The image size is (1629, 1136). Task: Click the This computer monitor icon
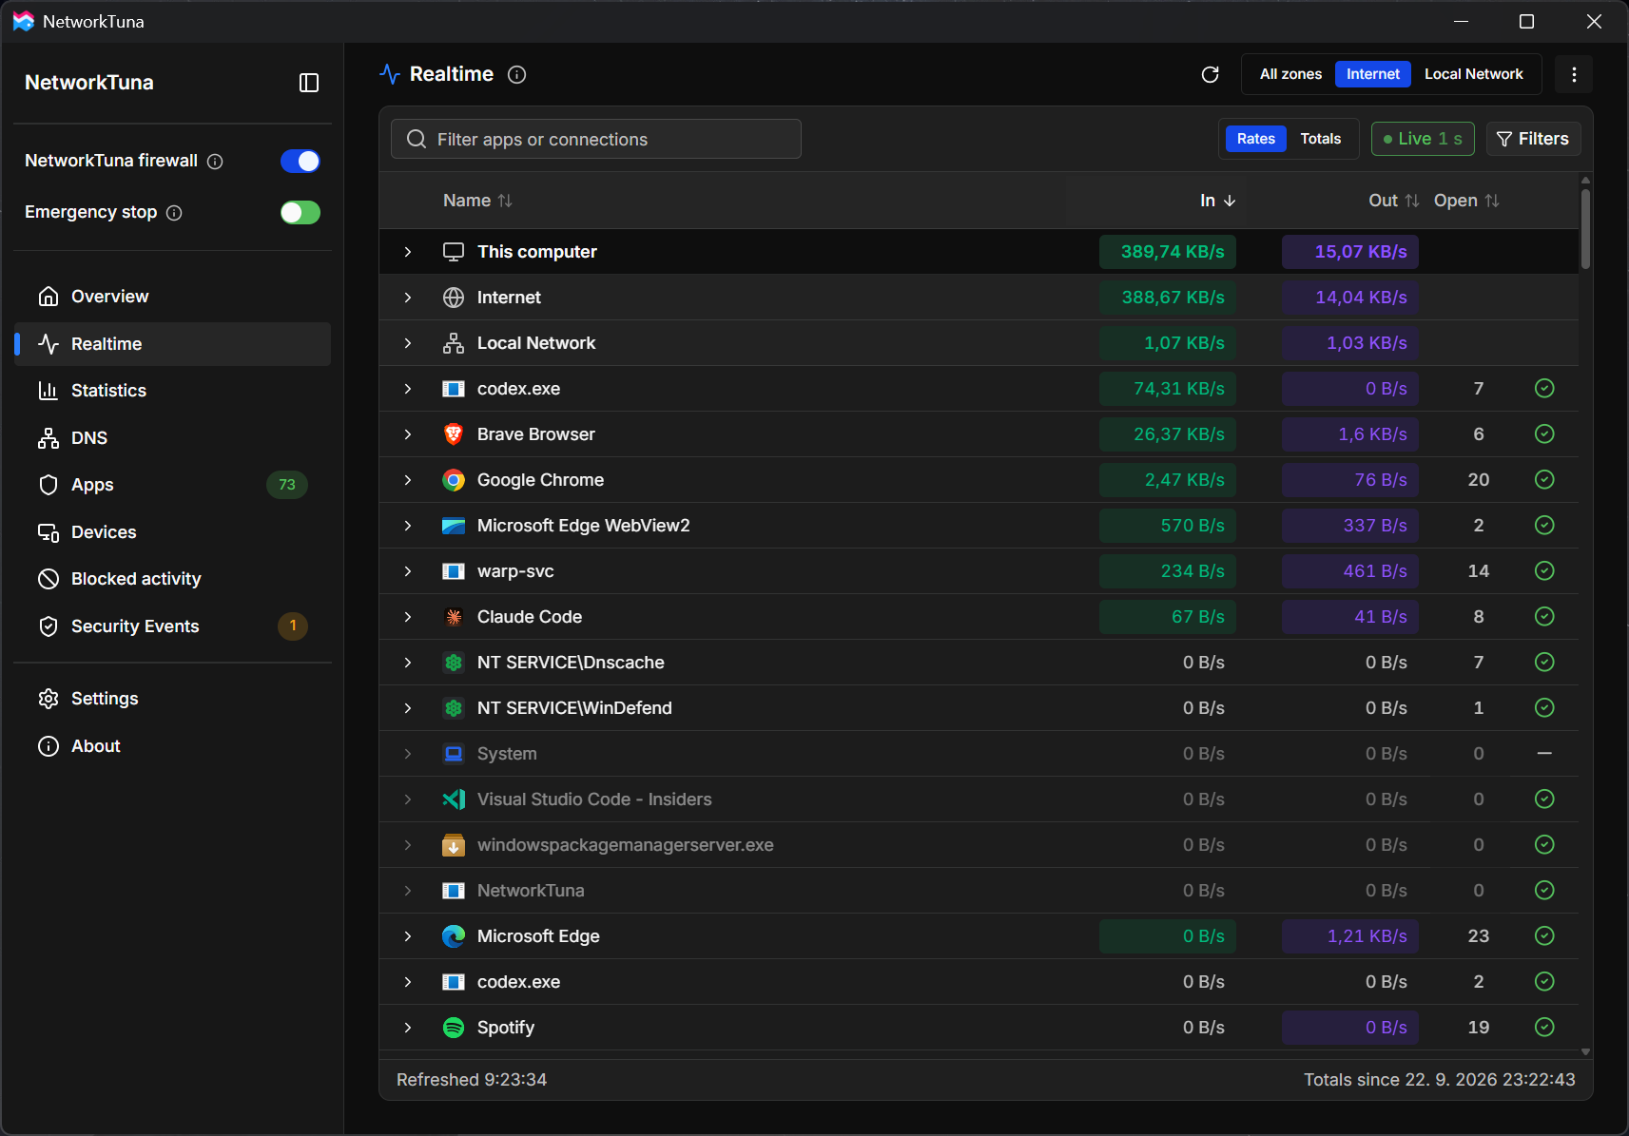click(x=454, y=252)
